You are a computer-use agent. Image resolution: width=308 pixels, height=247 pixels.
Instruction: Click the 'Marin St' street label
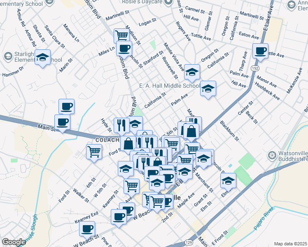(66, 65)
